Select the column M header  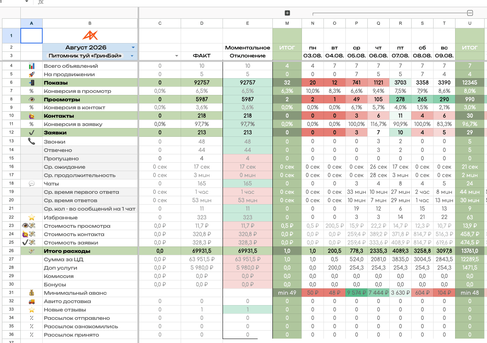287,23
